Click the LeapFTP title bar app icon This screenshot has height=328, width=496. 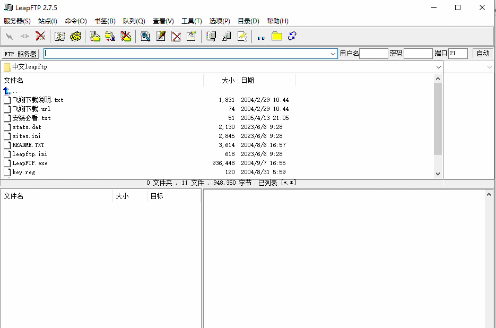8,7
